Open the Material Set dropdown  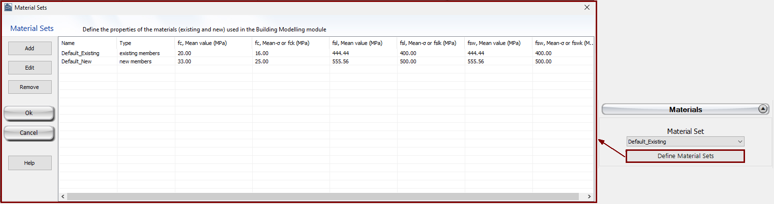(x=685, y=142)
